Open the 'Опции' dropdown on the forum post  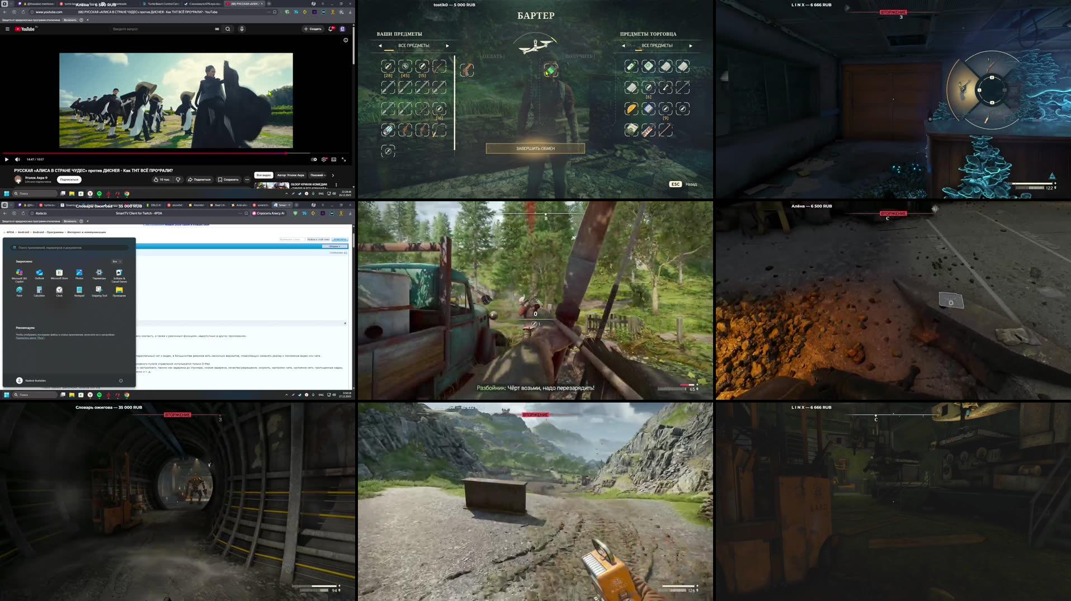(x=334, y=246)
